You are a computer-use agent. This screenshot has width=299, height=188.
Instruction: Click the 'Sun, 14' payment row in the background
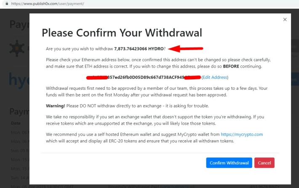coord(20,178)
